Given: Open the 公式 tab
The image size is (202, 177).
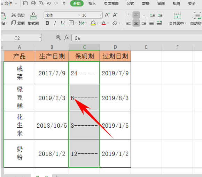Looking at the screenshot, I should [130, 3].
